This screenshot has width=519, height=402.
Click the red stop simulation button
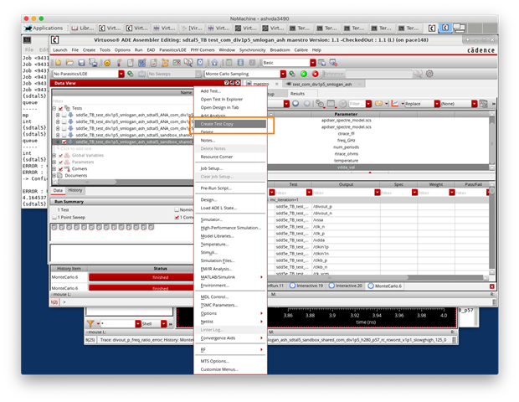click(315, 74)
